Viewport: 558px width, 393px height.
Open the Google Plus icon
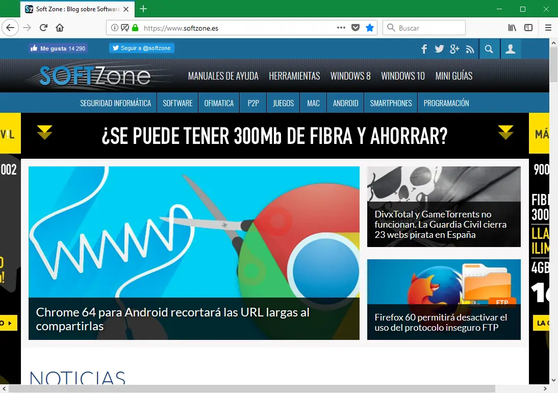click(x=454, y=49)
